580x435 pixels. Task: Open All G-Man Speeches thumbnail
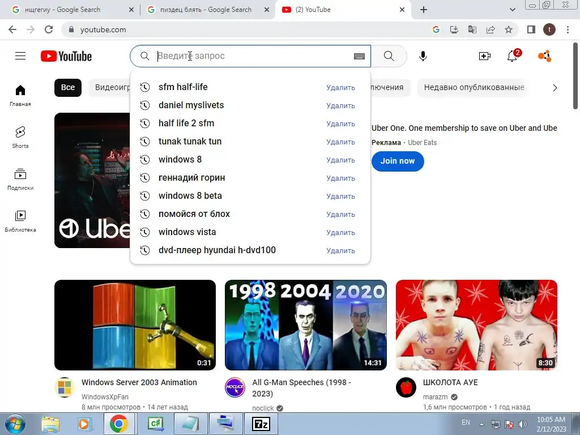(x=306, y=325)
